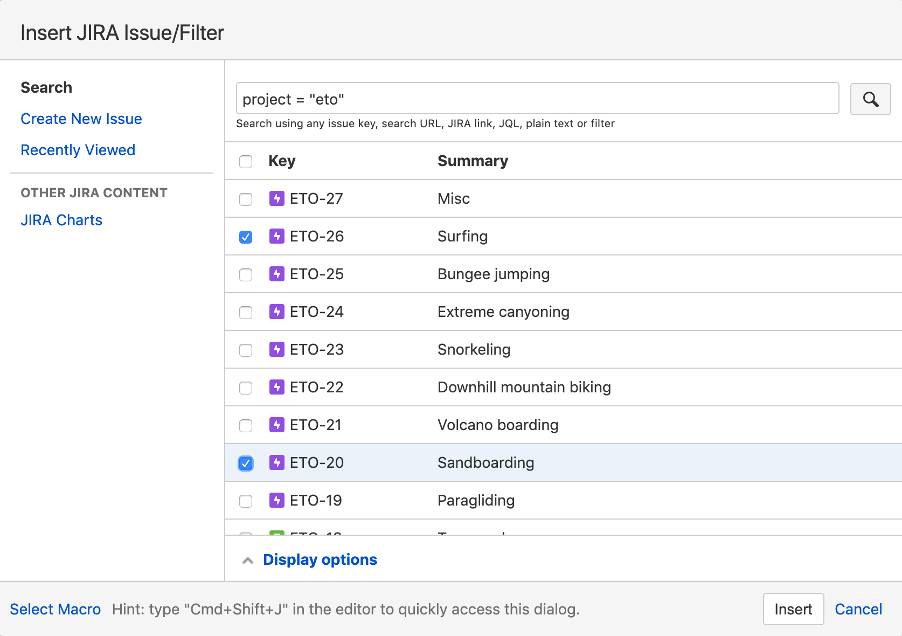Click the Key column header
This screenshot has height=636, width=902.
click(x=282, y=161)
